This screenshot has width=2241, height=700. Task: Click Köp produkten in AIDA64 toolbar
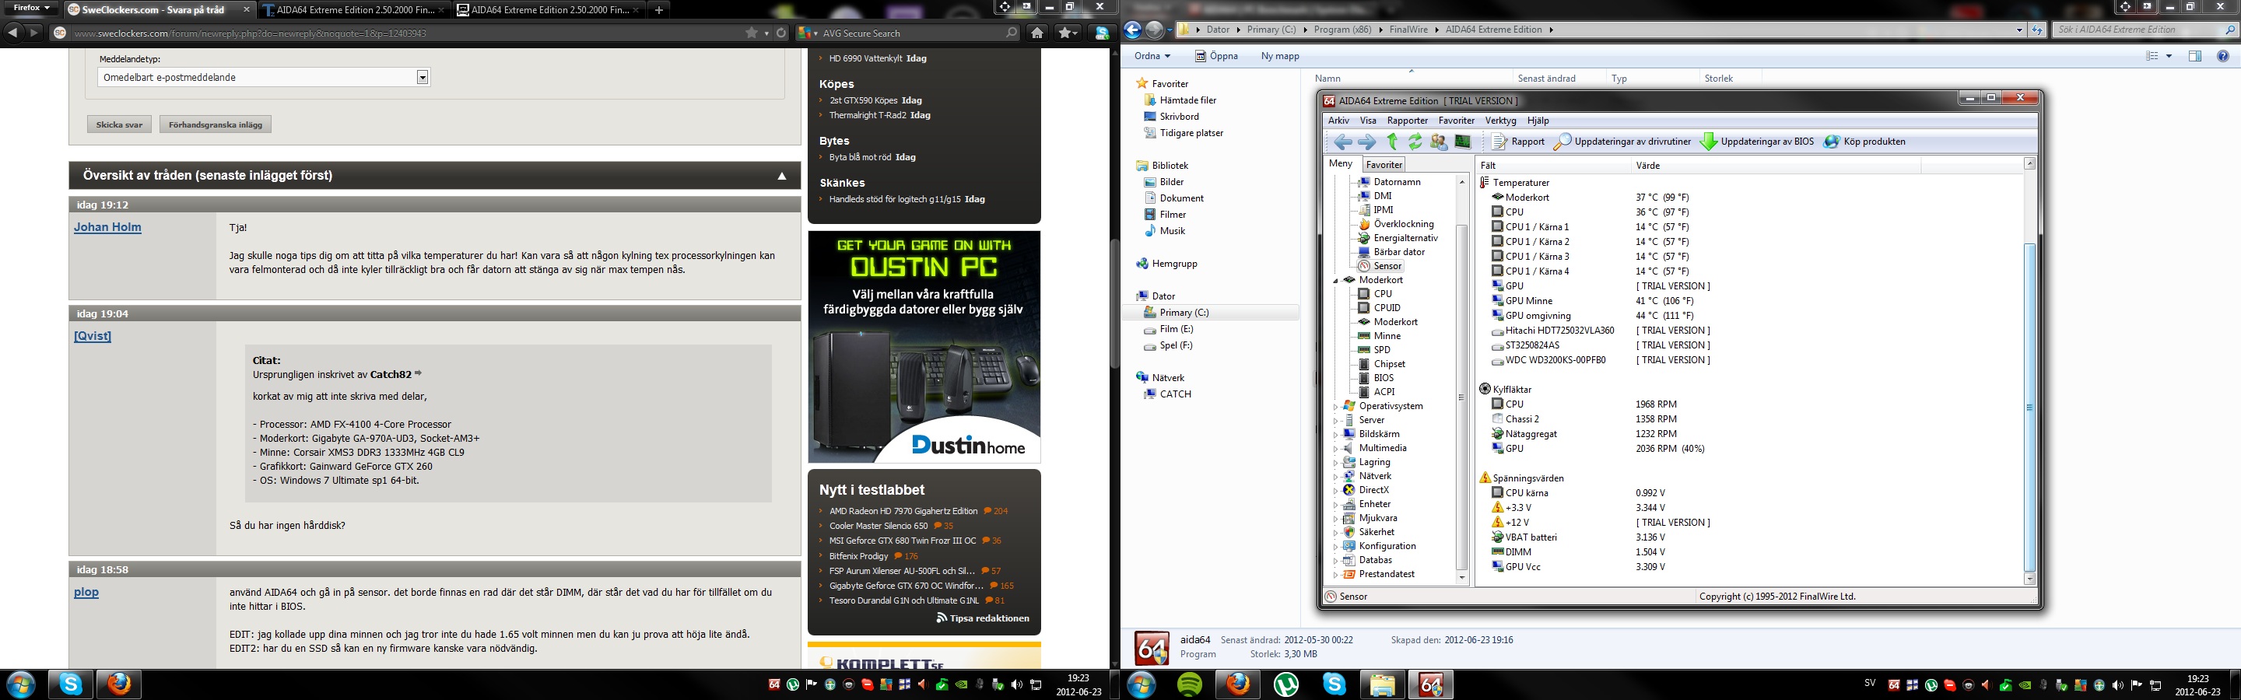(x=1864, y=142)
